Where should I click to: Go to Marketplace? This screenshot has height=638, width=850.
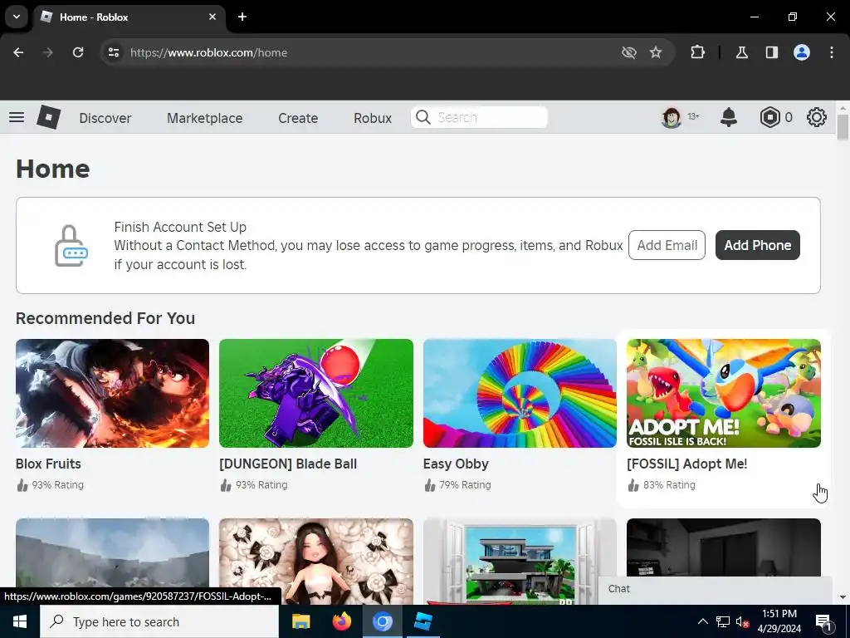205,118
